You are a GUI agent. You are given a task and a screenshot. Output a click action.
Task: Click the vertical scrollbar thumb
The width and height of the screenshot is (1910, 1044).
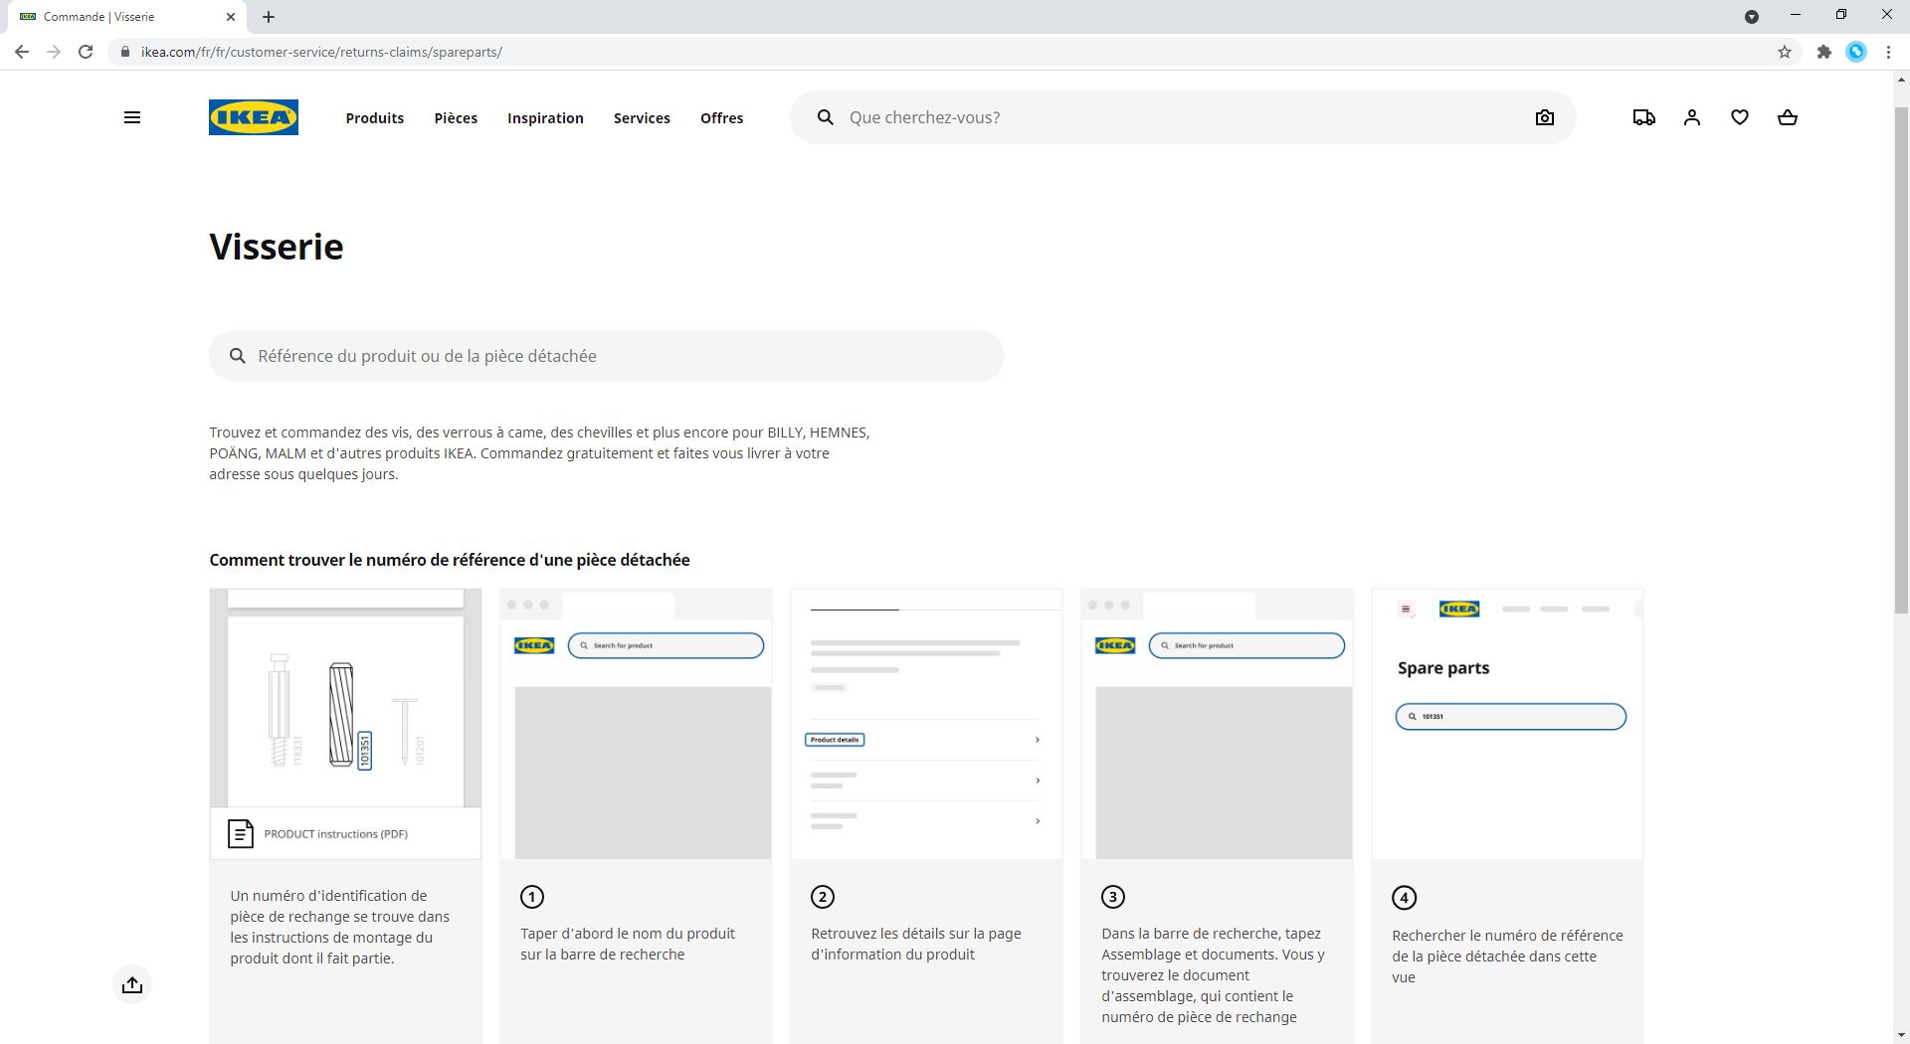tap(1901, 358)
